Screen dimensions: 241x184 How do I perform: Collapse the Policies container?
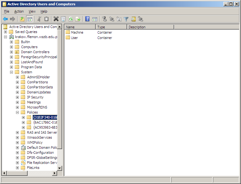coord(17,113)
